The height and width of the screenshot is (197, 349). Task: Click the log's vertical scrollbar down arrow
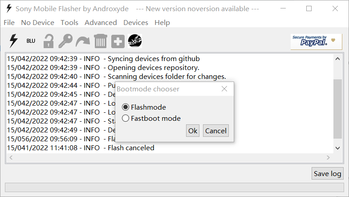click(x=337, y=149)
